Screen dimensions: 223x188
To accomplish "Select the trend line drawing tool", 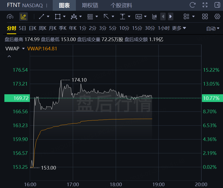I will pos(41,17).
